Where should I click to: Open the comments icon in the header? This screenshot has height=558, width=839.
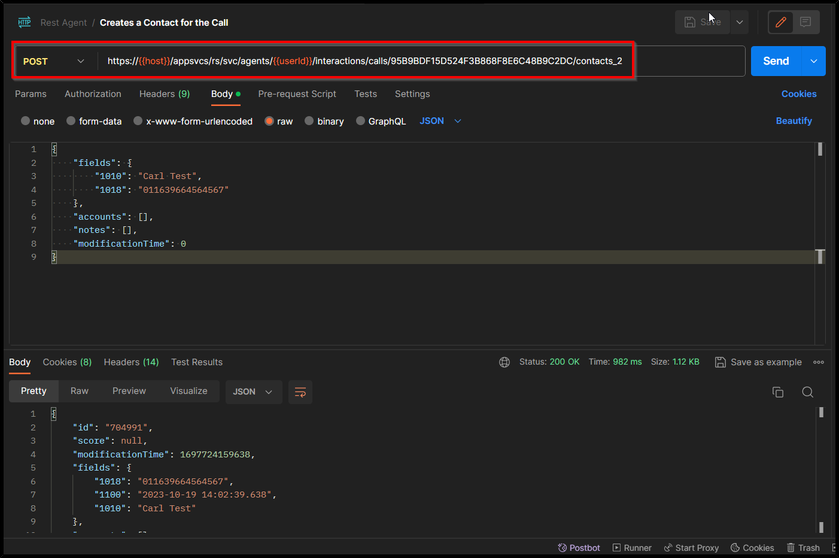point(805,22)
